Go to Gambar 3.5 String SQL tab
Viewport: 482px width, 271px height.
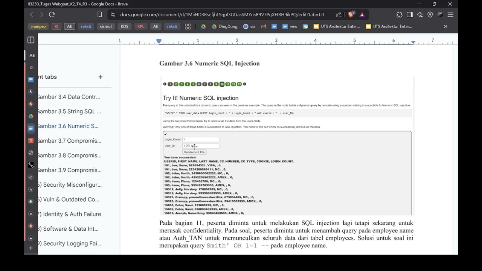[x=69, y=111]
